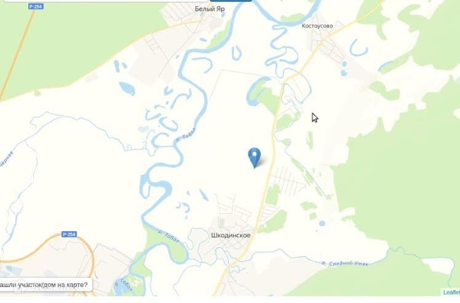Click the blue button at top of map
The height and width of the screenshot is (303, 460).
[231, 1]
